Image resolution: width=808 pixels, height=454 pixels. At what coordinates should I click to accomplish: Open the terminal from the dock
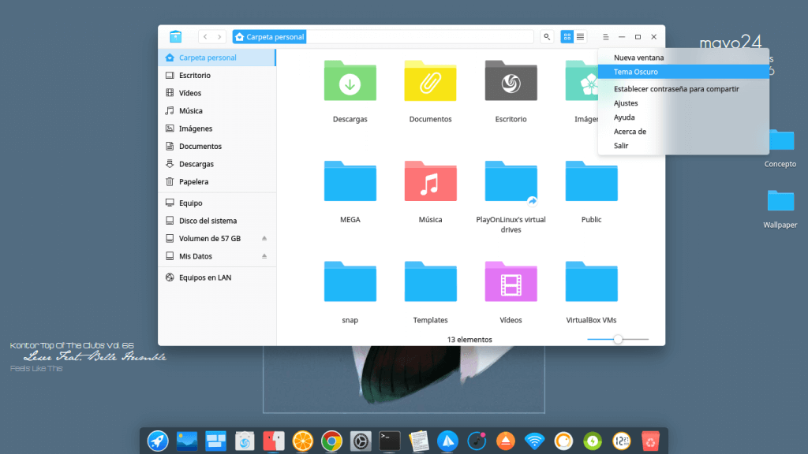[x=390, y=441]
